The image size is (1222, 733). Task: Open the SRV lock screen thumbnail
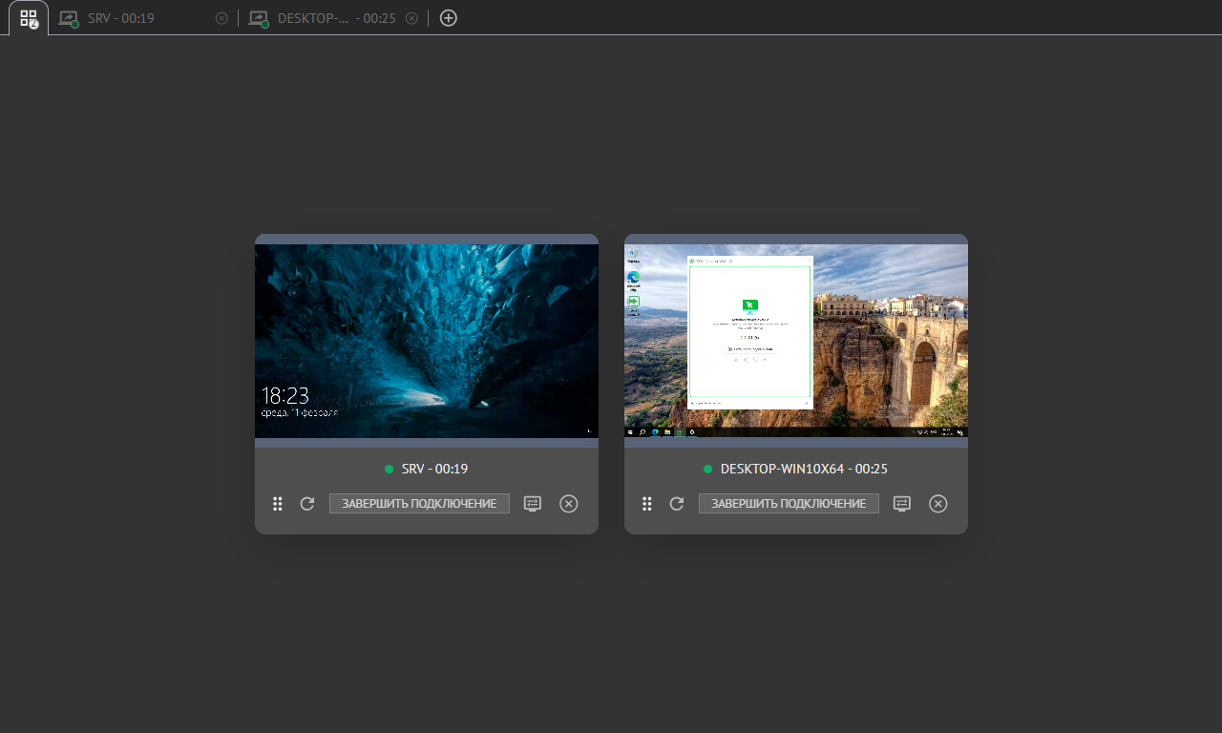427,341
